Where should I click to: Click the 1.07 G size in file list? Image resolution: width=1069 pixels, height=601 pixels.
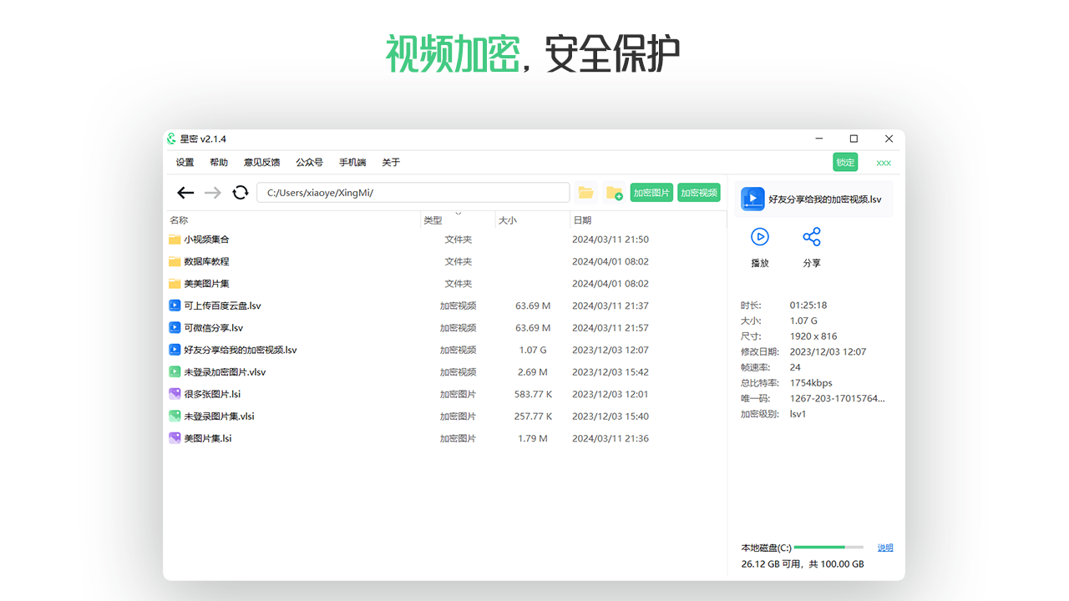click(x=533, y=350)
